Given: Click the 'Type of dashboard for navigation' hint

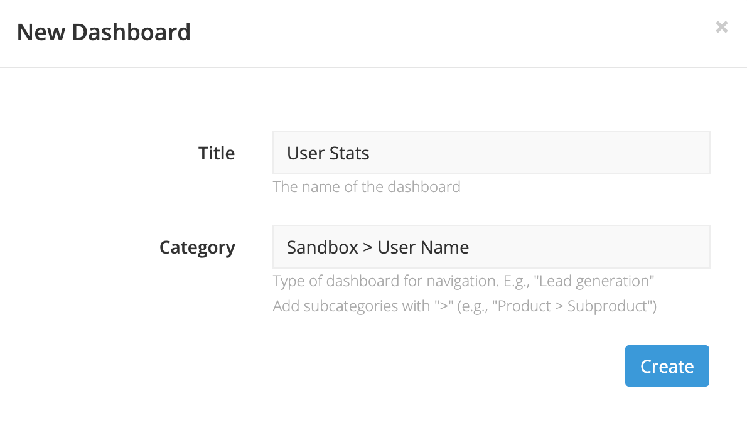Looking at the screenshot, I should click(463, 281).
